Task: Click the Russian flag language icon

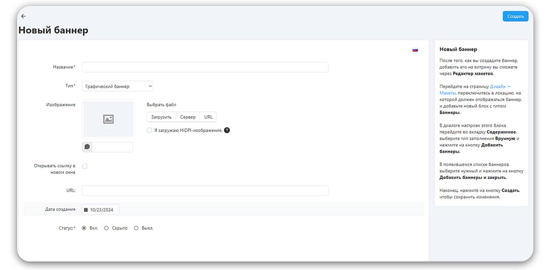Action: [415, 50]
